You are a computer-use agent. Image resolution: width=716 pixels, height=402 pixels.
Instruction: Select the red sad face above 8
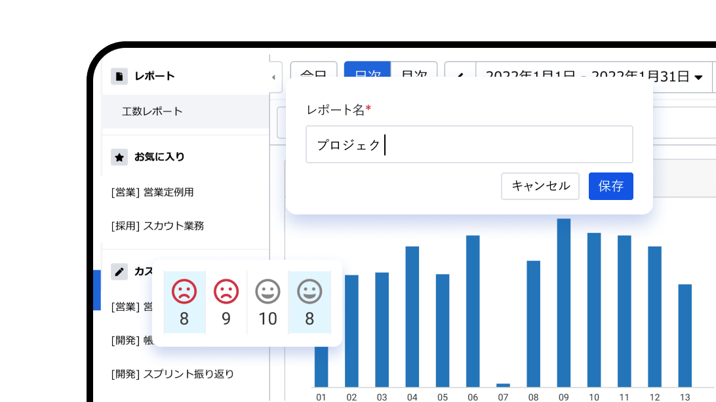click(184, 291)
